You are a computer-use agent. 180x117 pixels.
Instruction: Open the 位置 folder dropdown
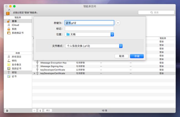point(89,34)
